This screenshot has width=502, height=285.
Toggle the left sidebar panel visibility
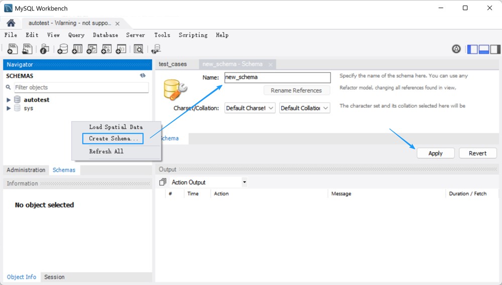click(472, 49)
